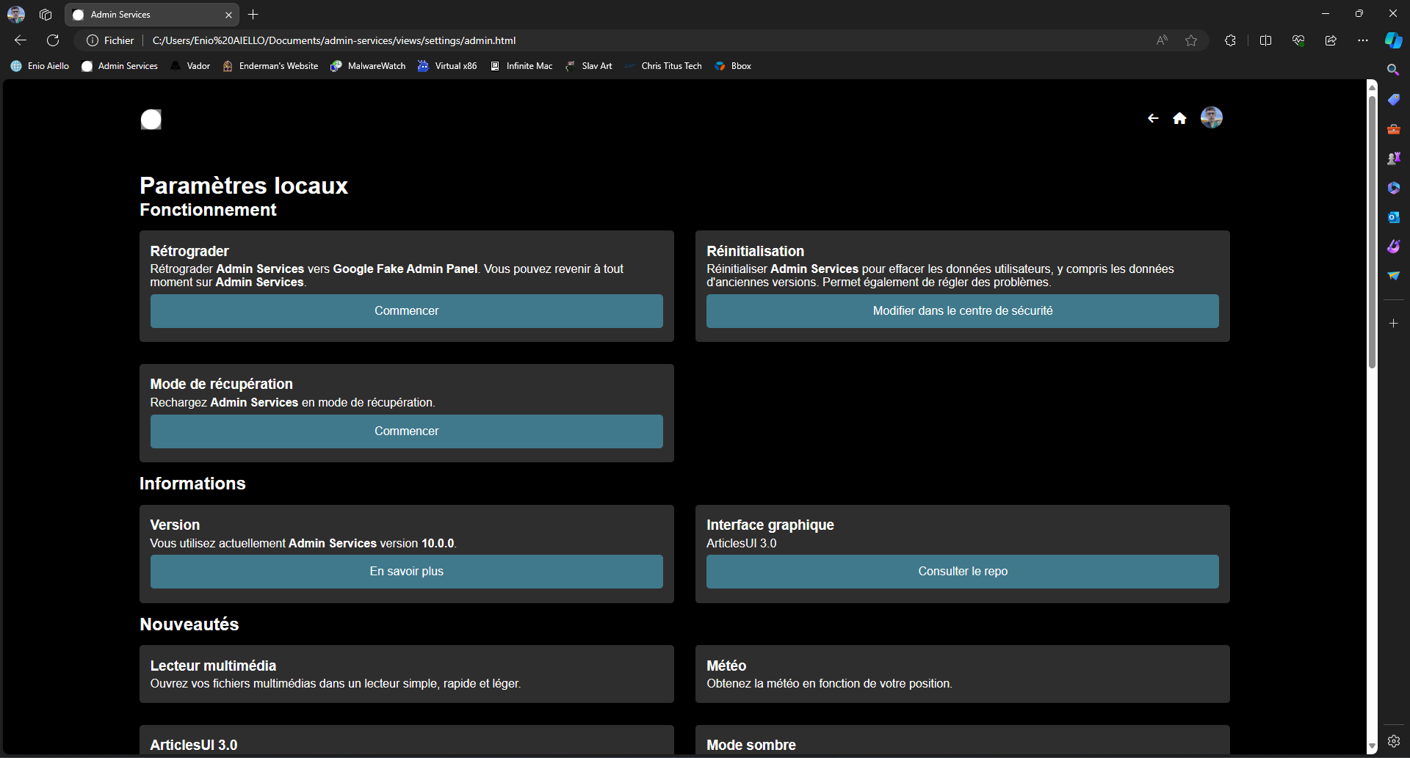This screenshot has height=758, width=1410.
Task: Open Vador bookmark
Action: pyautogui.click(x=190, y=66)
